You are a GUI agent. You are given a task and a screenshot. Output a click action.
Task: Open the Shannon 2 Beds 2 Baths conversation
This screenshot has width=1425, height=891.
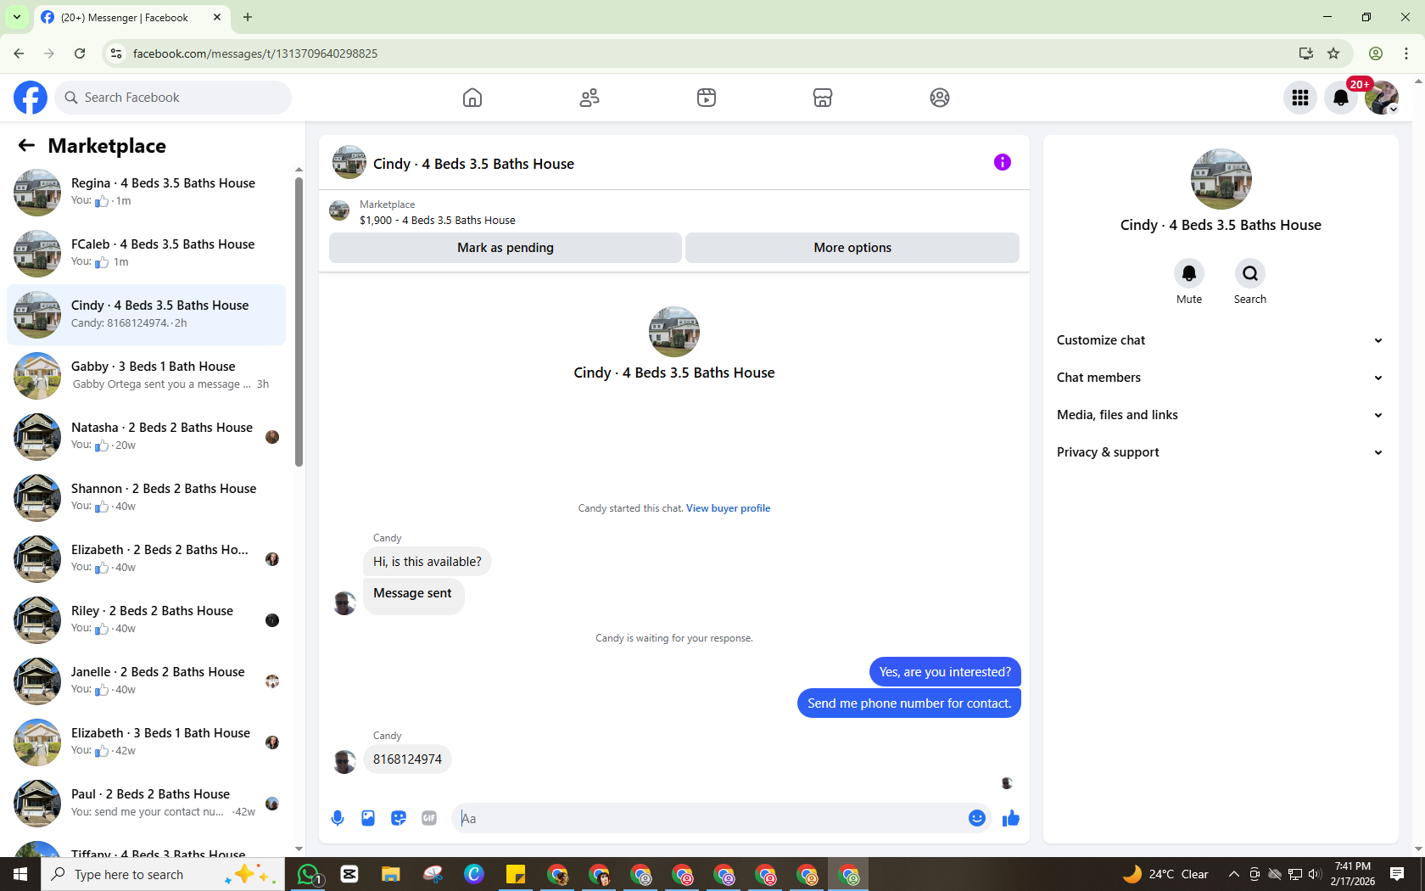(x=146, y=498)
